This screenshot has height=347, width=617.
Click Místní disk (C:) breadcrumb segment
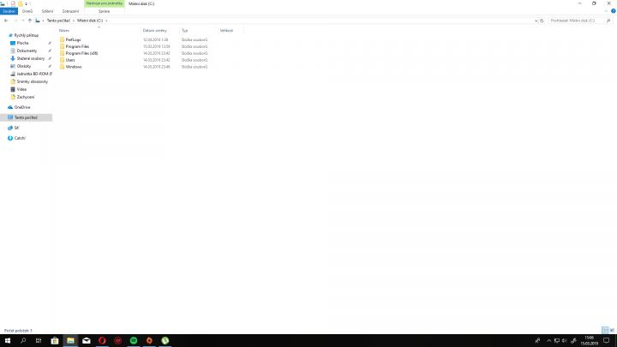[x=90, y=21]
